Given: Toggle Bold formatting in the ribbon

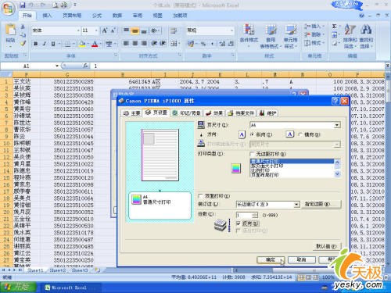Looking at the screenshot, I should pyautogui.click(x=36, y=44).
